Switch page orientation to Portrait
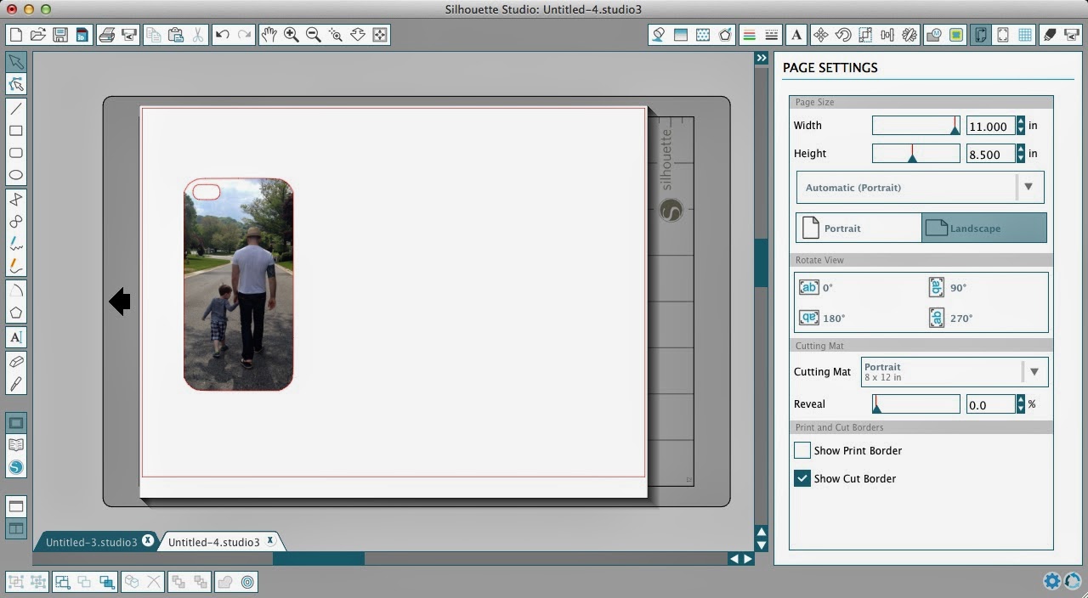This screenshot has height=598, width=1088. 858,228
